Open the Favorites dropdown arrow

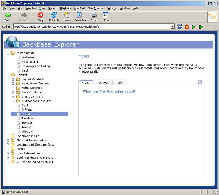click(x=84, y=15)
